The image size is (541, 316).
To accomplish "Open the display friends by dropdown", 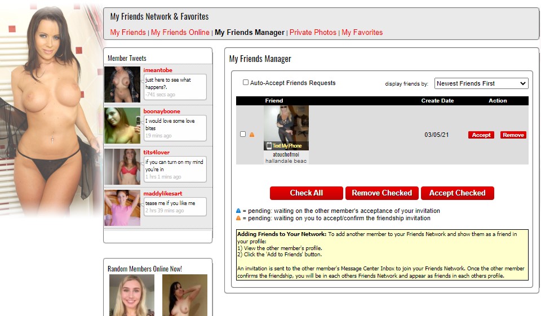I will point(481,83).
